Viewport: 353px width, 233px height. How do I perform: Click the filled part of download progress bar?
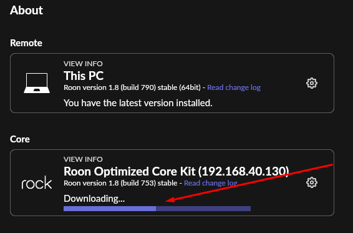pyautogui.click(x=110, y=209)
